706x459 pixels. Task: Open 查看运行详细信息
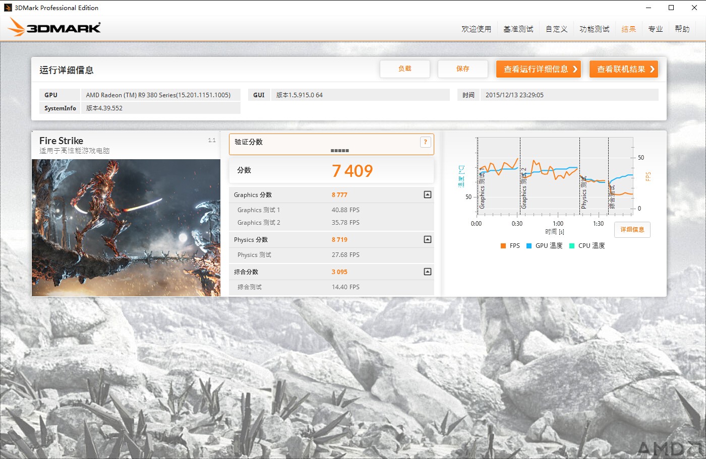point(539,69)
